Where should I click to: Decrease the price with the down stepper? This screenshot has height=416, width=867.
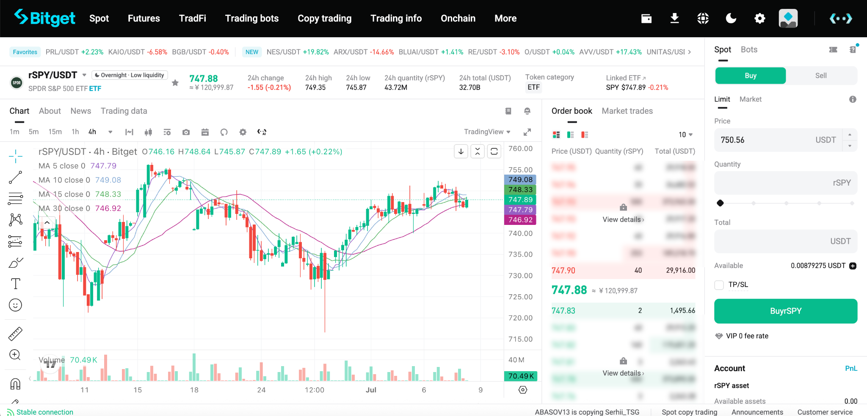click(x=850, y=146)
